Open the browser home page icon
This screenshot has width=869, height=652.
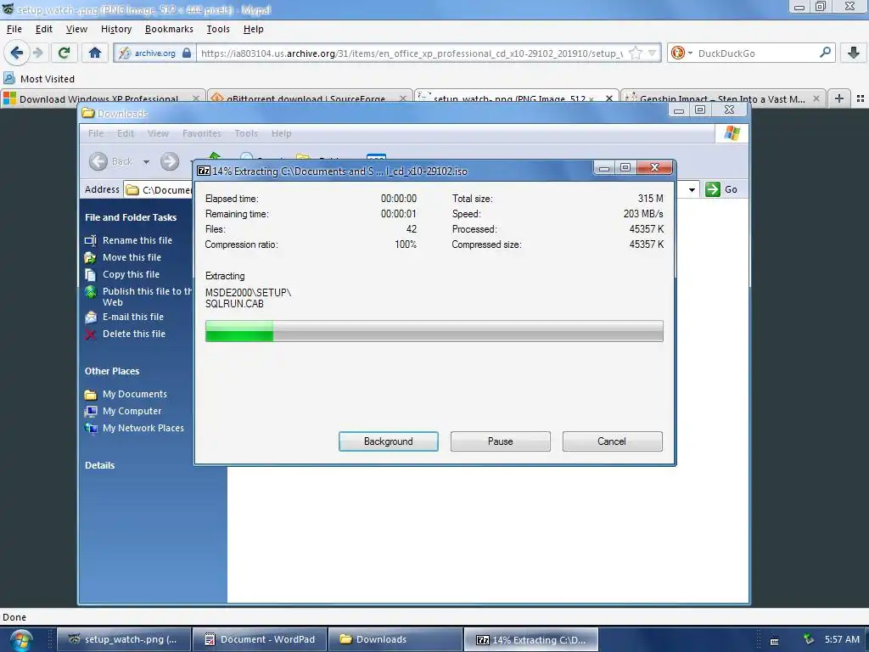point(95,53)
